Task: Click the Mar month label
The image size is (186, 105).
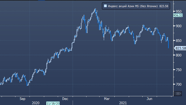Action: pyautogui.click(x=107, y=99)
